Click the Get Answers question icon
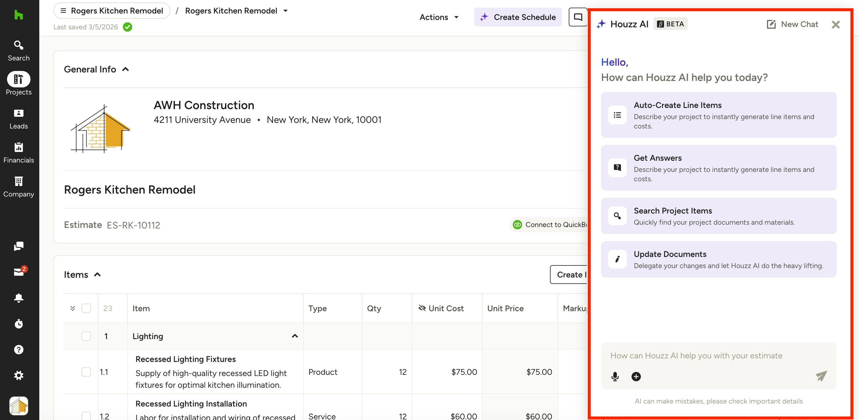 [617, 168]
